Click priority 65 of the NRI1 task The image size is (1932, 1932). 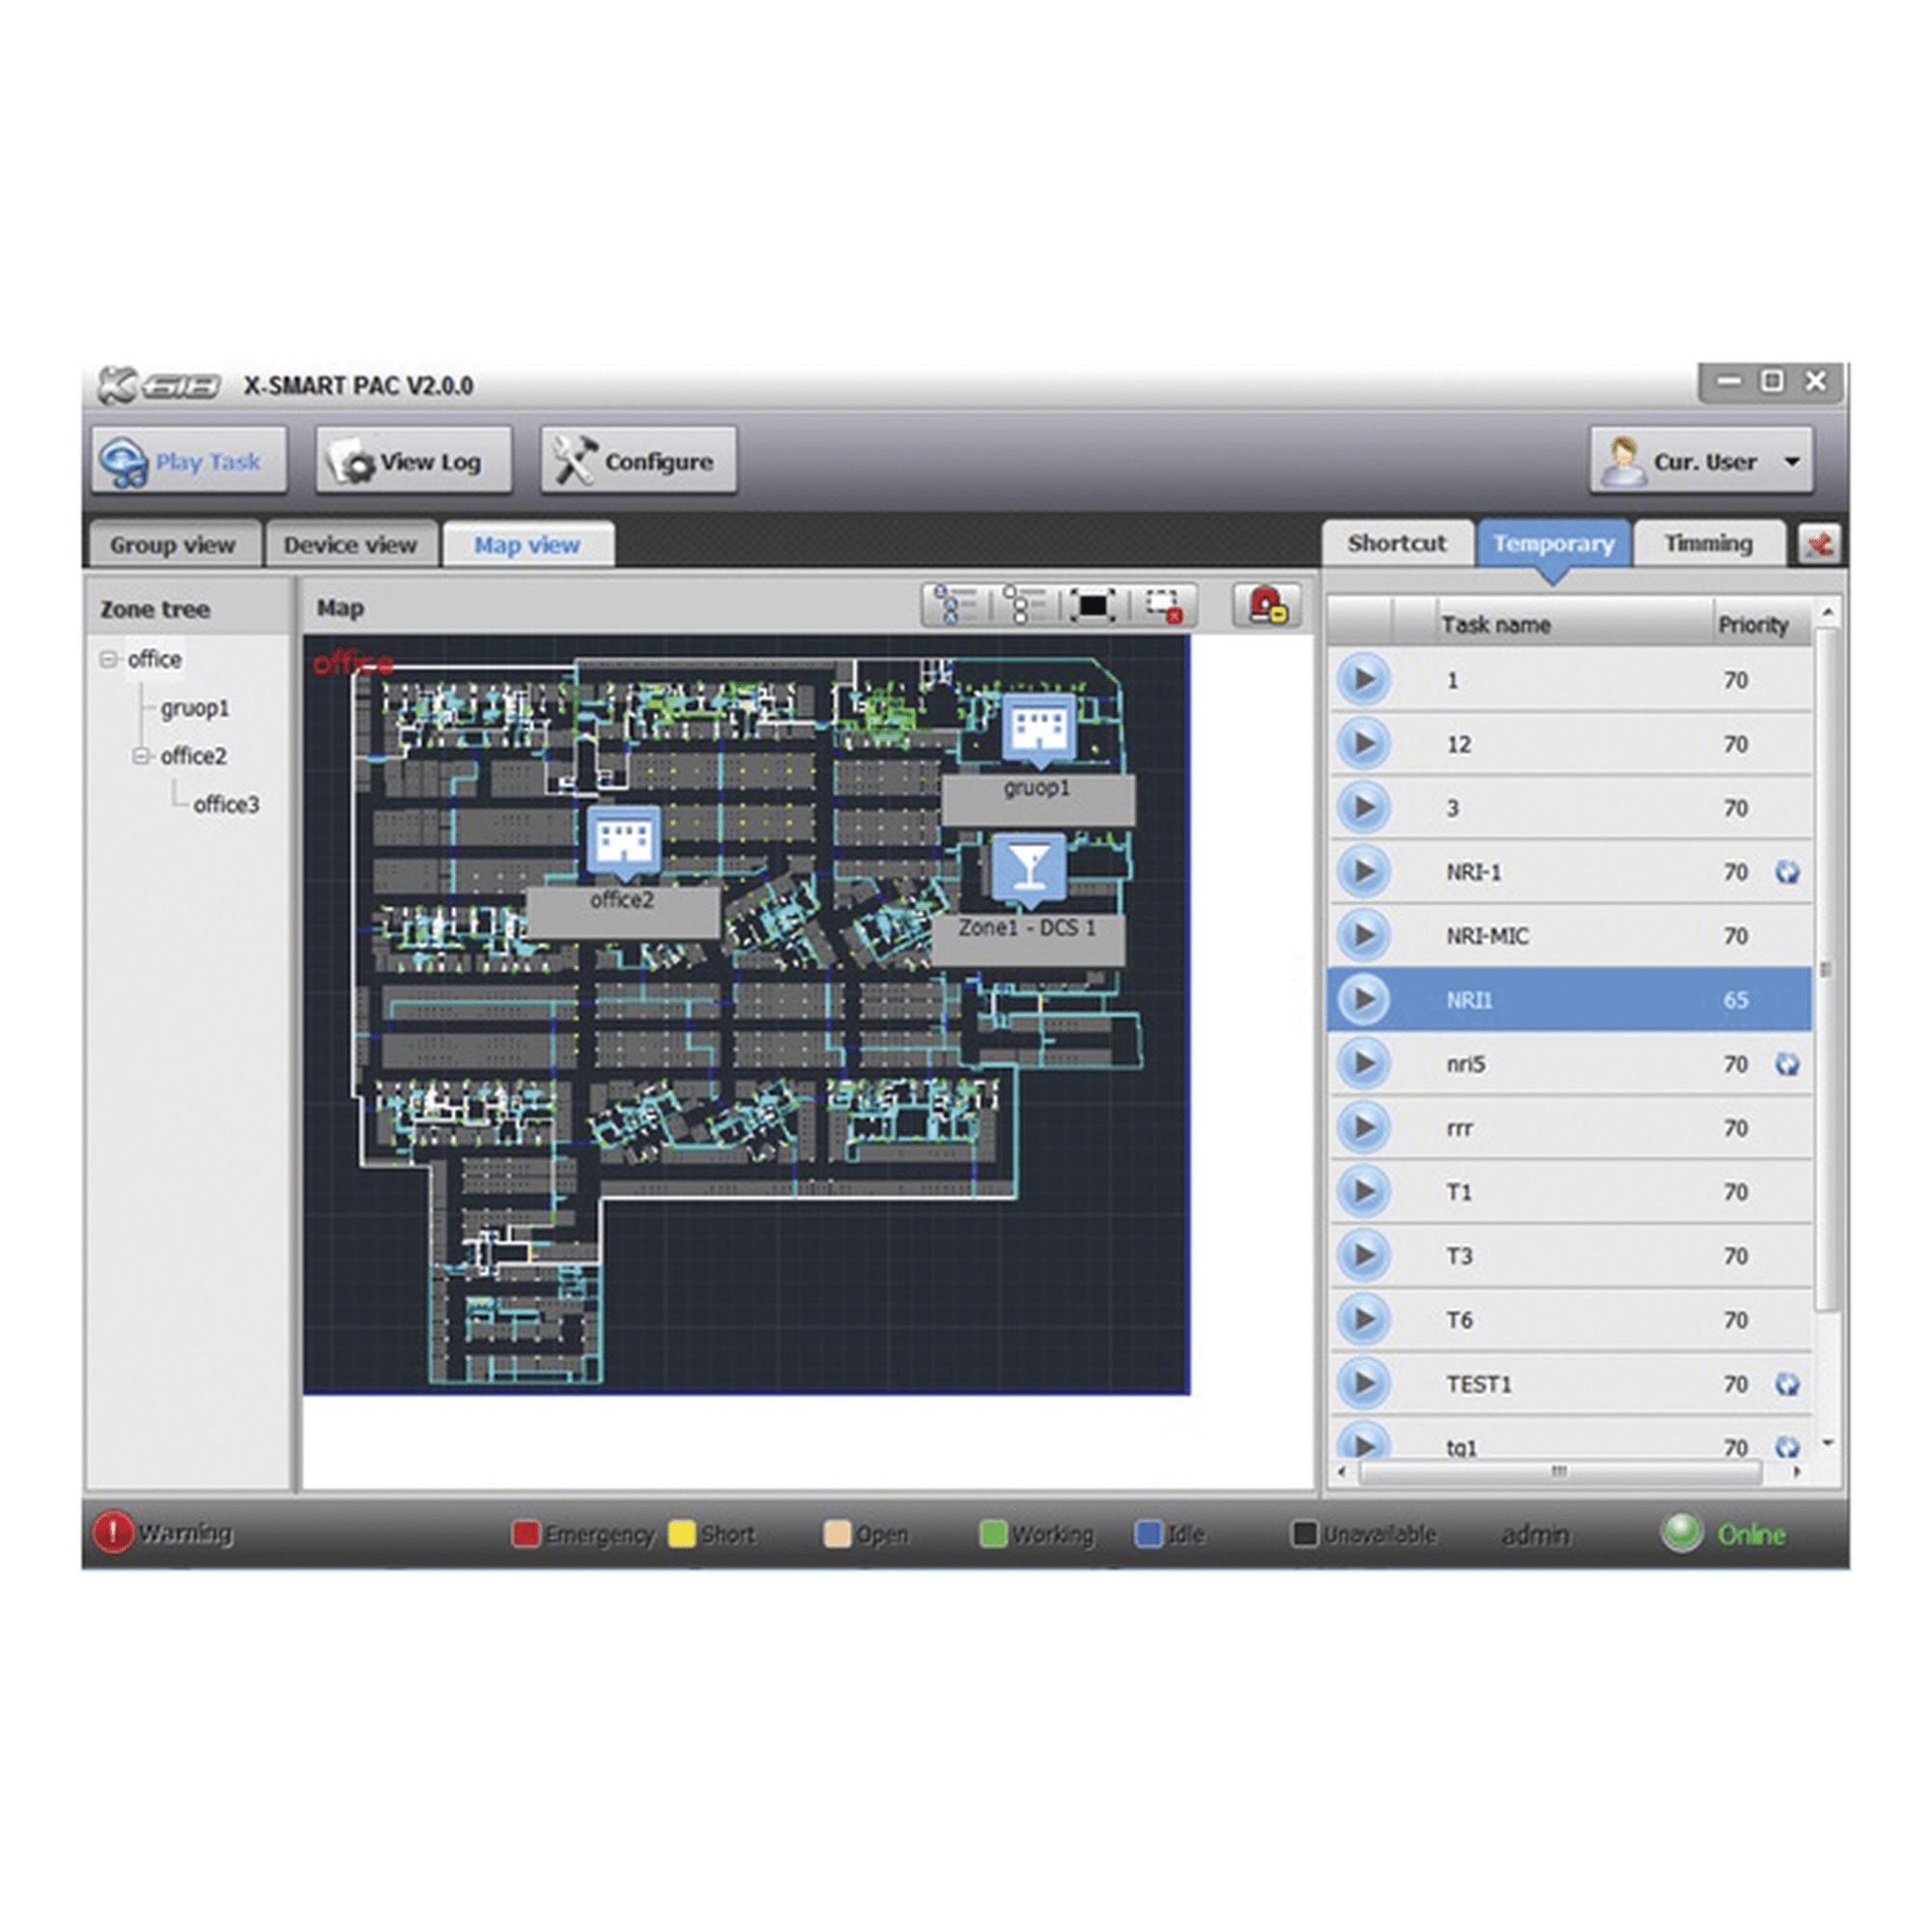tap(1736, 1000)
